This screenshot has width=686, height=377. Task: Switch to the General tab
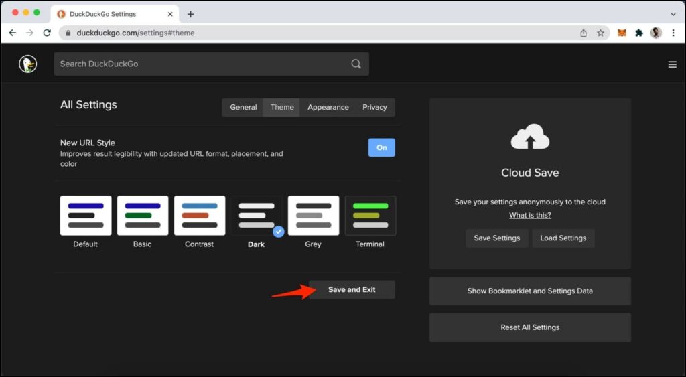pos(243,107)
